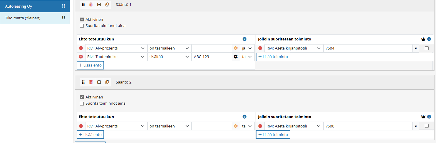Collapse Sääntö 1 using the minus box icon
This screenshot has width=436, height=143.
(x=99, y=4)
